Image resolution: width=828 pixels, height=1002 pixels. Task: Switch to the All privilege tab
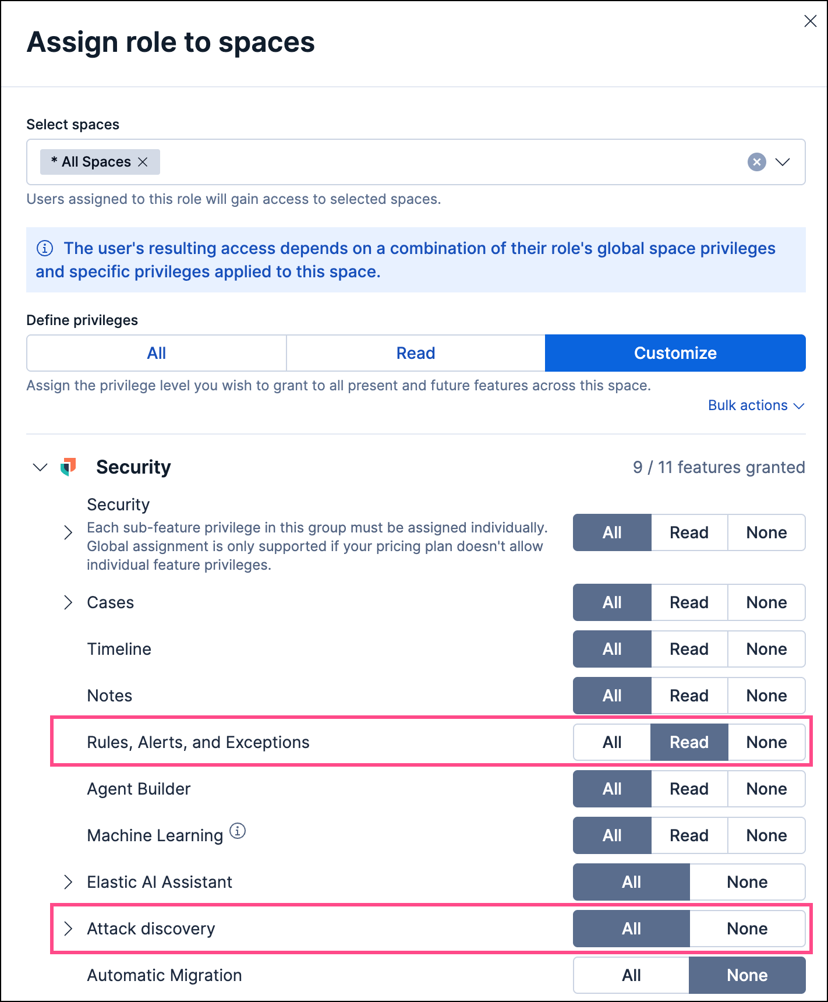point(155,352)
